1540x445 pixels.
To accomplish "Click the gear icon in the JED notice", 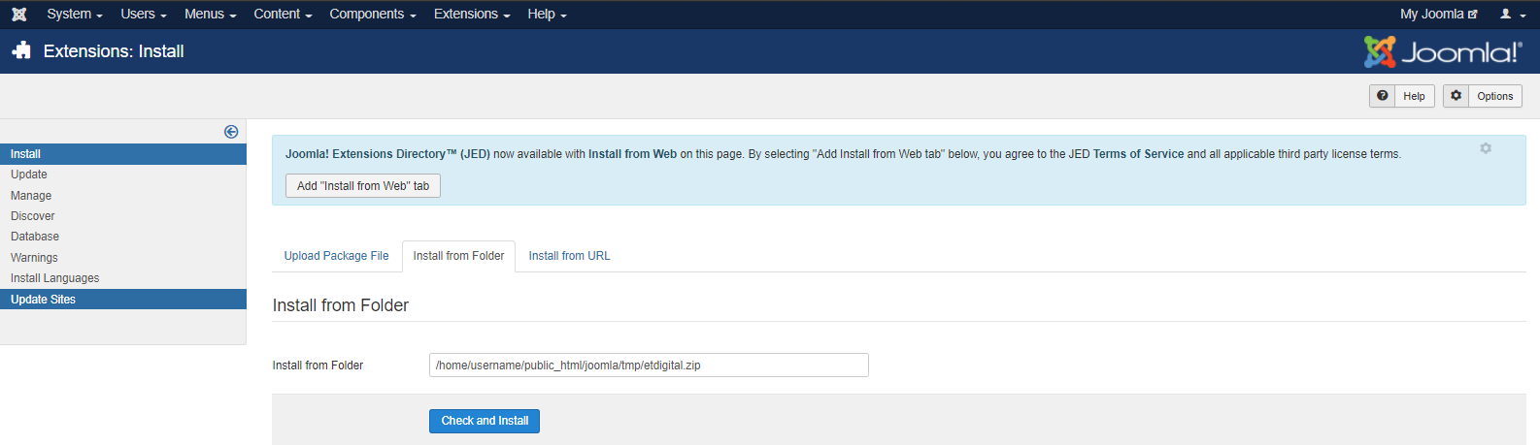I will pyautogui.click(x=1486, y=148).
